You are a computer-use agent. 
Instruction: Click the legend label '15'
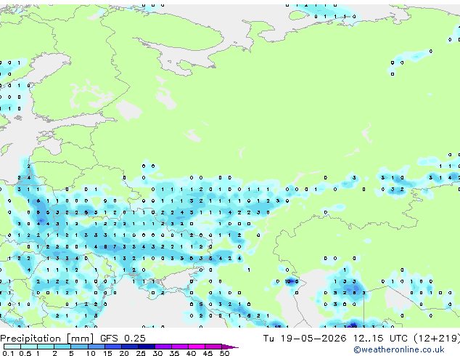click(107, 353)
